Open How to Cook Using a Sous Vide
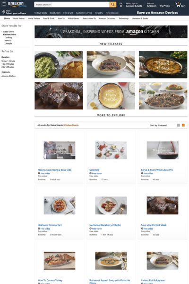 coord(54,170)
